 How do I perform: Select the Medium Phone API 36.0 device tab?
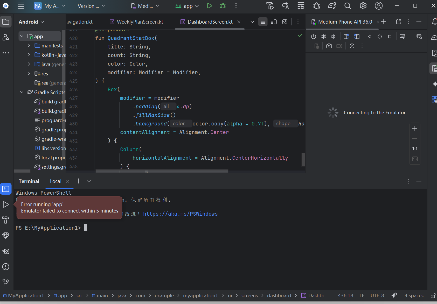342,22
